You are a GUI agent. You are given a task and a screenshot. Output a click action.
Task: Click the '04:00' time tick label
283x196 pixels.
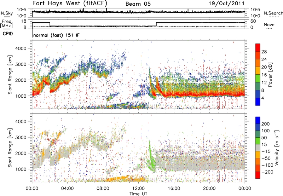[x=67, y=189]
